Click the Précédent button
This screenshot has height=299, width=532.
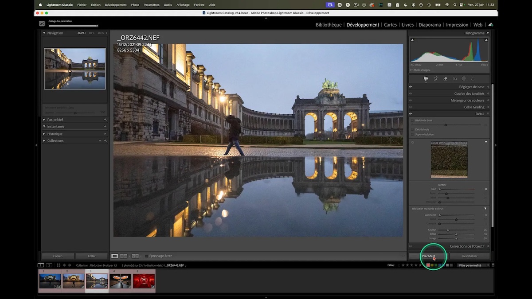pos(429,256)
